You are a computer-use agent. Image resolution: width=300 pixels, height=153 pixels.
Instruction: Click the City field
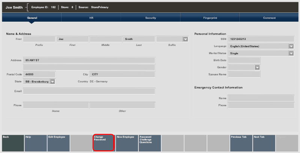pos(123,74)
